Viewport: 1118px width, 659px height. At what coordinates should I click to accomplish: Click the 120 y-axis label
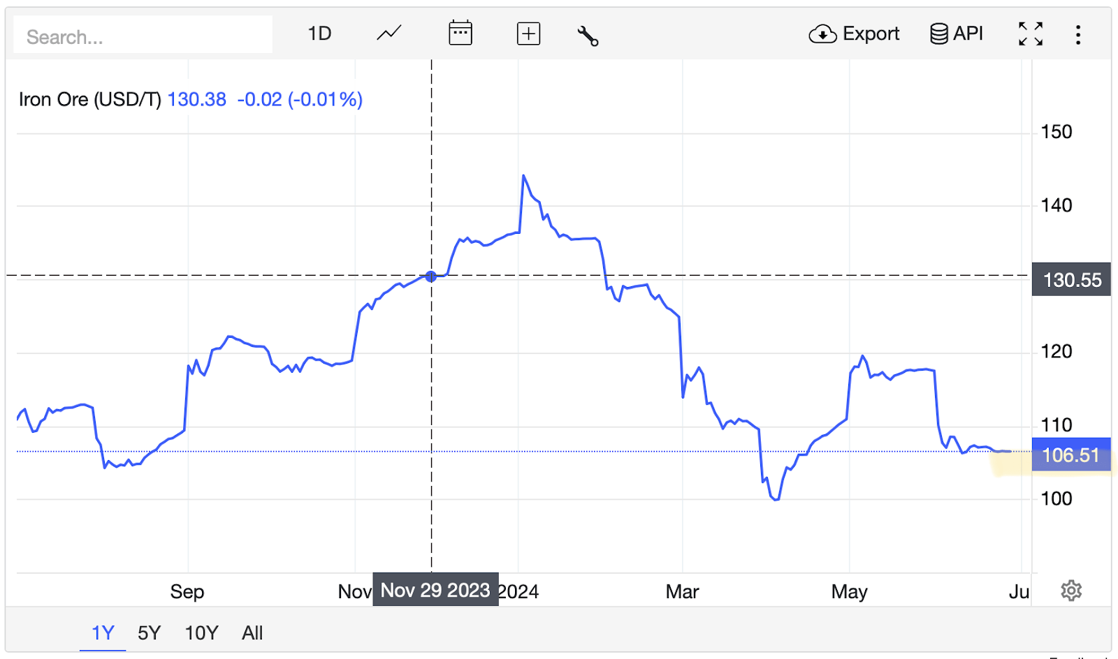tap(1057, 351)
